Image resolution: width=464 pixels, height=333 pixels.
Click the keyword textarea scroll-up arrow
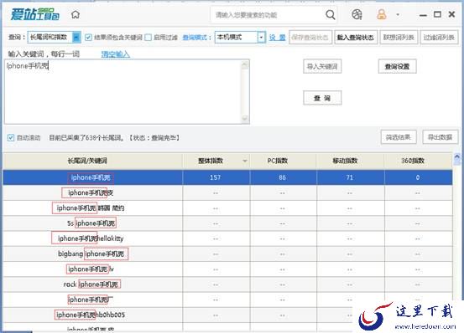point(245,64)
